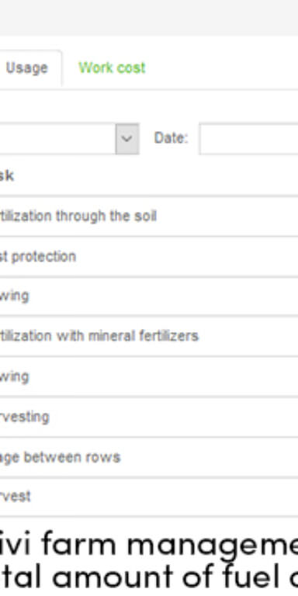Select the Sowing row above Harvesting
Screen dimensions: 298x596
[x=149, y=376]
